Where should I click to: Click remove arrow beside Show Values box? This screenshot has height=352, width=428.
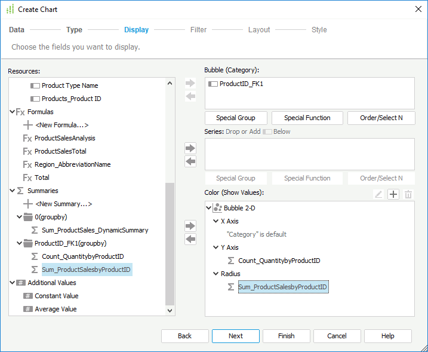[190, 239]
